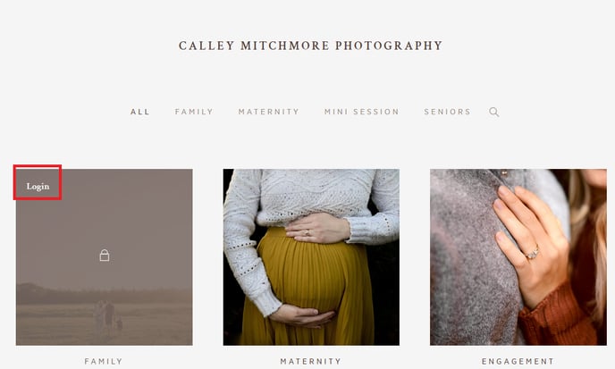Select FAMILY in the category filter bar

point(194,112)
